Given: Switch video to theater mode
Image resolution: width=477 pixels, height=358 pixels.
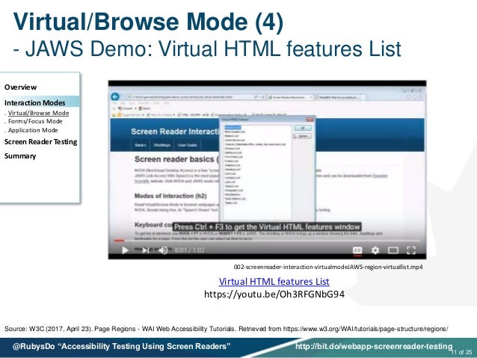Looking at the screenshot, I should pyautogui.click(x=393, y=250).
